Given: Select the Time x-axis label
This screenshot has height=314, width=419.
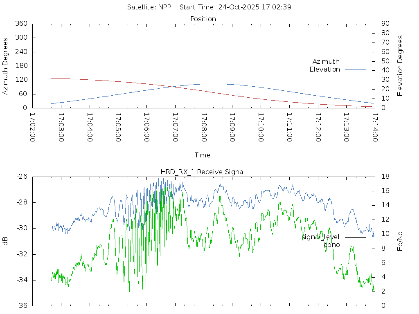Looking at the screenshot, I should tap(203, 155).
